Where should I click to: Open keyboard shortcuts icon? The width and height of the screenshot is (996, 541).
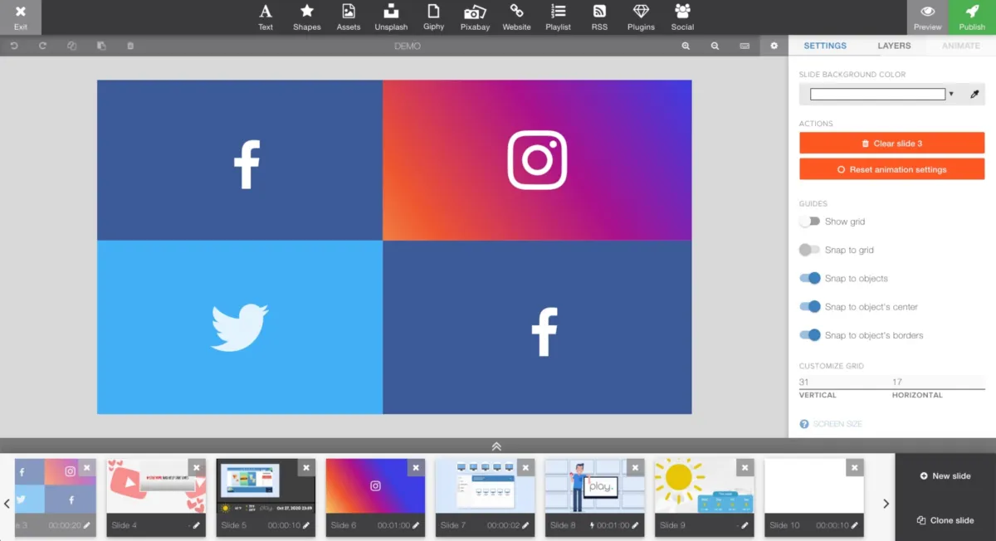coord(745,46)
